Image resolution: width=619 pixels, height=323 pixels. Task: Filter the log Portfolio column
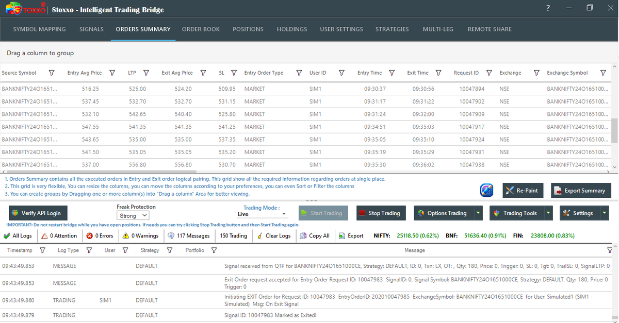coord(214,250)
